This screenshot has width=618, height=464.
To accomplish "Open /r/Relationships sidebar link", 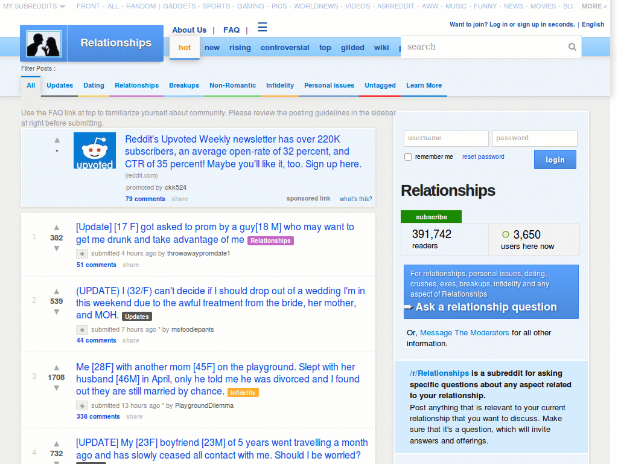I will coord(439,373).
